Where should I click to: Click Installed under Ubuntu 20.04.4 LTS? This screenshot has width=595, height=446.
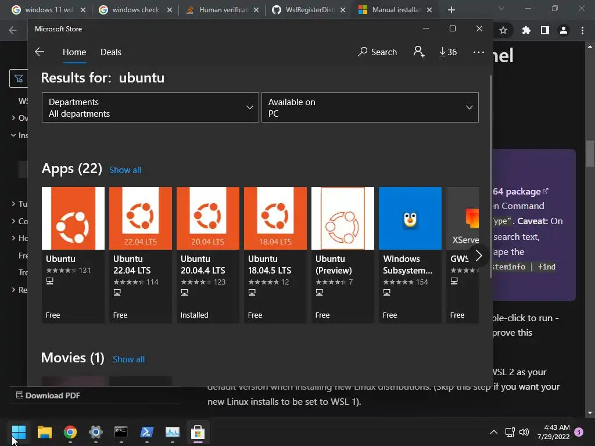click(194, 315)
